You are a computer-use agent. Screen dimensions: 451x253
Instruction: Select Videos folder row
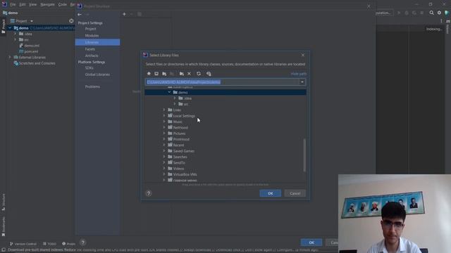tap(225, 169)
